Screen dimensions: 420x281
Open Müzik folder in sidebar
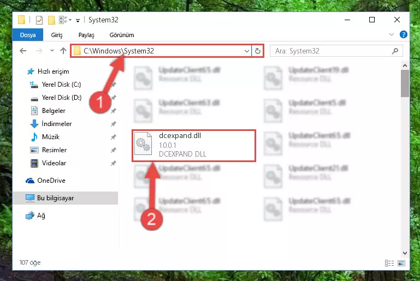point(51,137)
